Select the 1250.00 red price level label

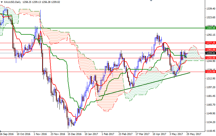(x=211, y=58)
